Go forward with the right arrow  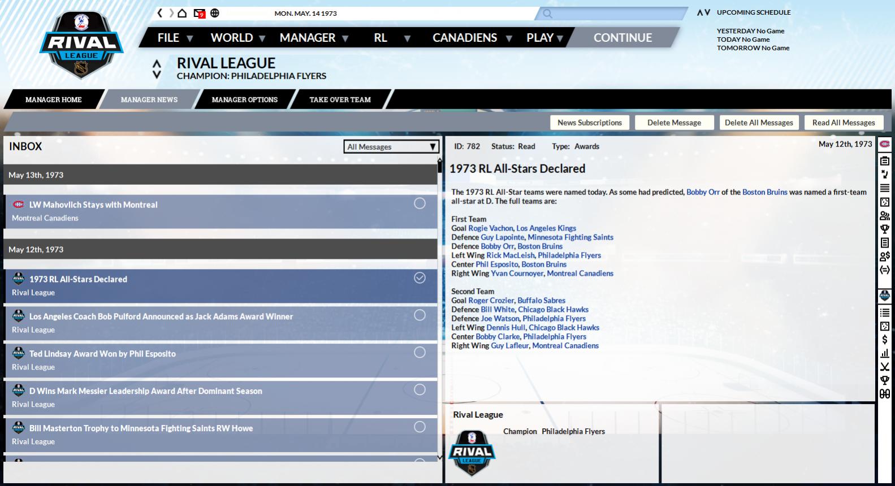tap(171, 12)
